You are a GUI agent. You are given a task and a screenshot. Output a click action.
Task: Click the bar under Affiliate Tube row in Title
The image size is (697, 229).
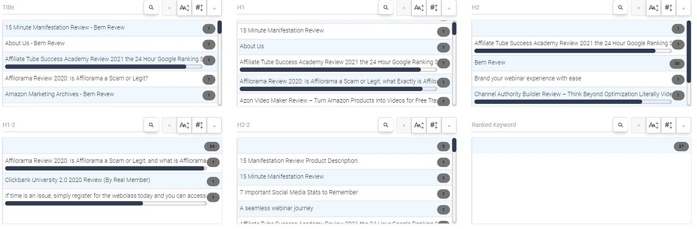[103, 67]
